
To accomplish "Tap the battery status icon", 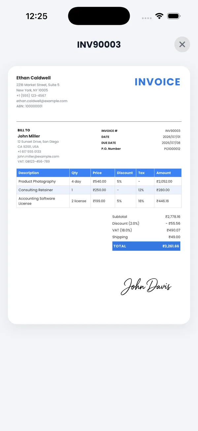I will tap(174, 16).
